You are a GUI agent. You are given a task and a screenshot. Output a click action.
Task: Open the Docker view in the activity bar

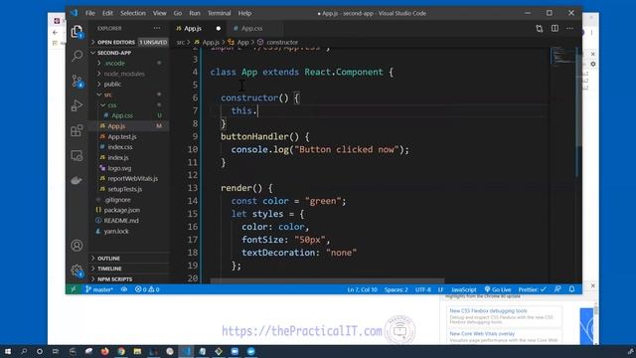[x=77, y=180]
